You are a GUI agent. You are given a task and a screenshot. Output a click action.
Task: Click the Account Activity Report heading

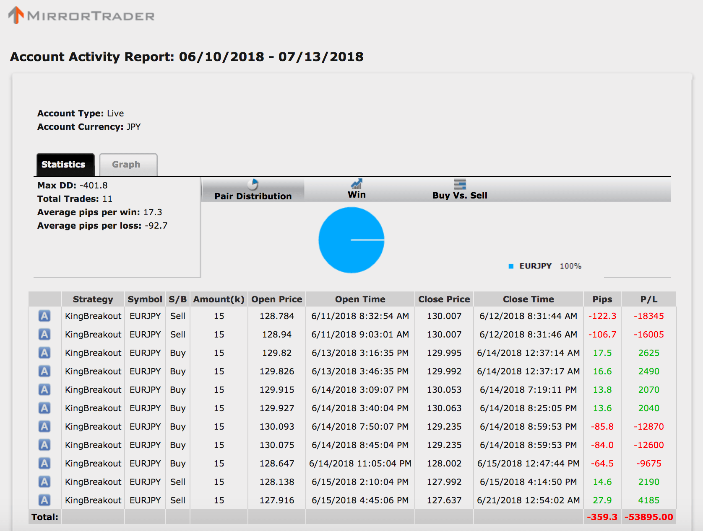coord(187,57)
